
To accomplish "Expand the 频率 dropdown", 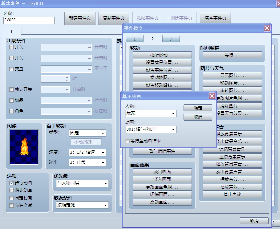I will click(x=87, y=162).
